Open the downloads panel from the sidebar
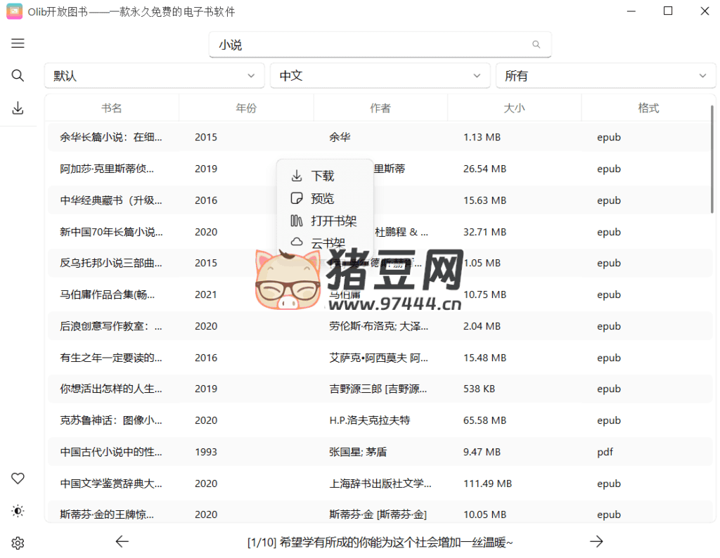Screen dimensions: 720x558 click(x=18, y=108)
